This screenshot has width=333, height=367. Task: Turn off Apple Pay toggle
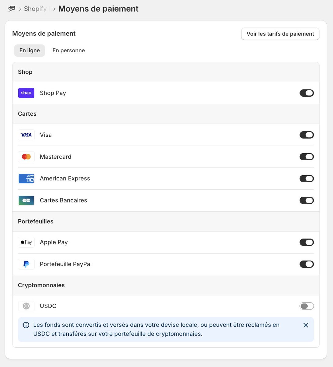pyautogui.click(x=307, y=242)
